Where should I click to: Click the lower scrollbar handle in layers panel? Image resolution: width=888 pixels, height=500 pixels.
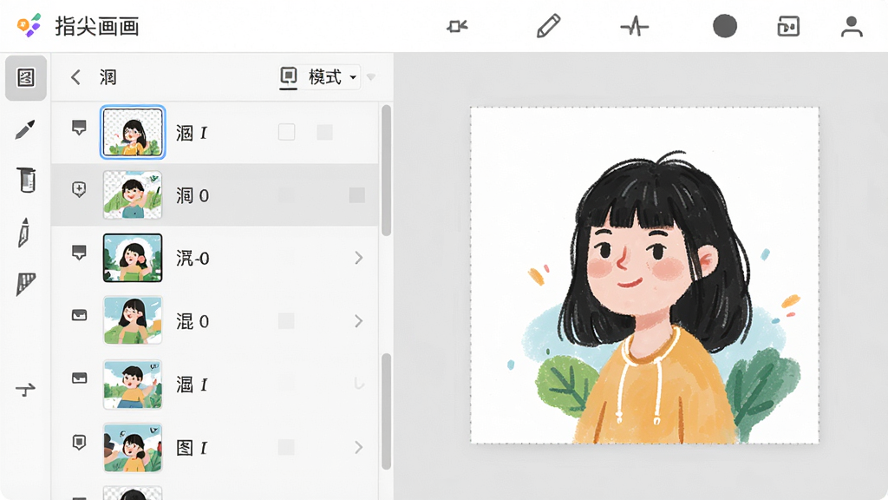(386, 411)
